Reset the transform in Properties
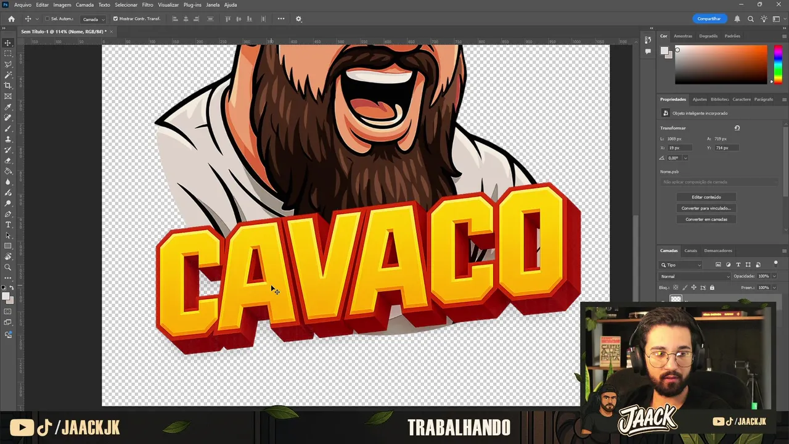The height and width of the screenshot is (444, 789). click(737, 128)
